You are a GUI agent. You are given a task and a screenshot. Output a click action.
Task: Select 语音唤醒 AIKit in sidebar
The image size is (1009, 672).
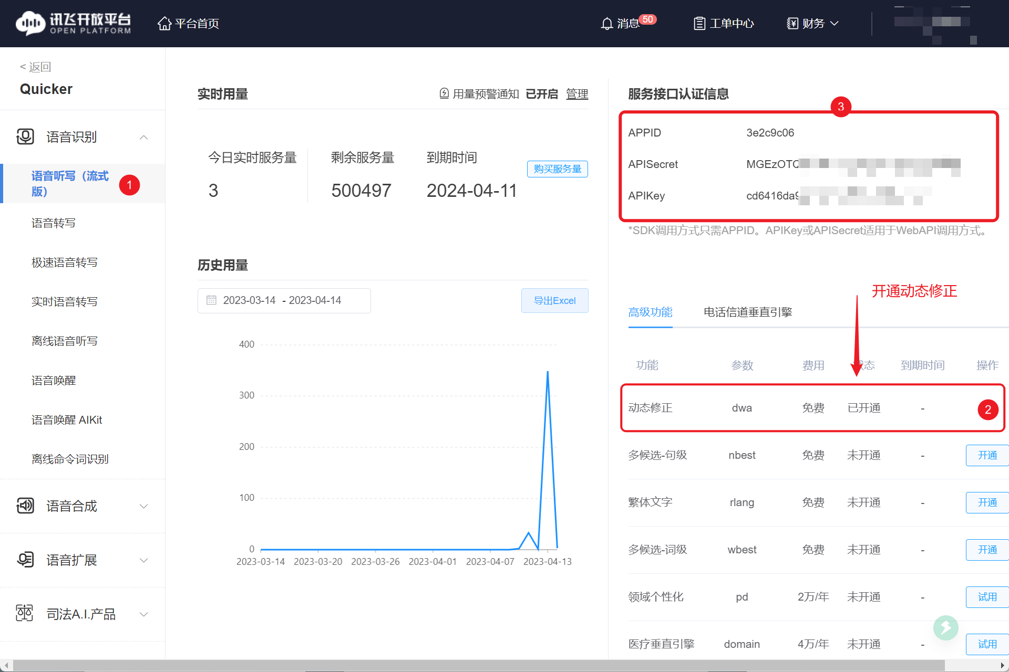67,420
